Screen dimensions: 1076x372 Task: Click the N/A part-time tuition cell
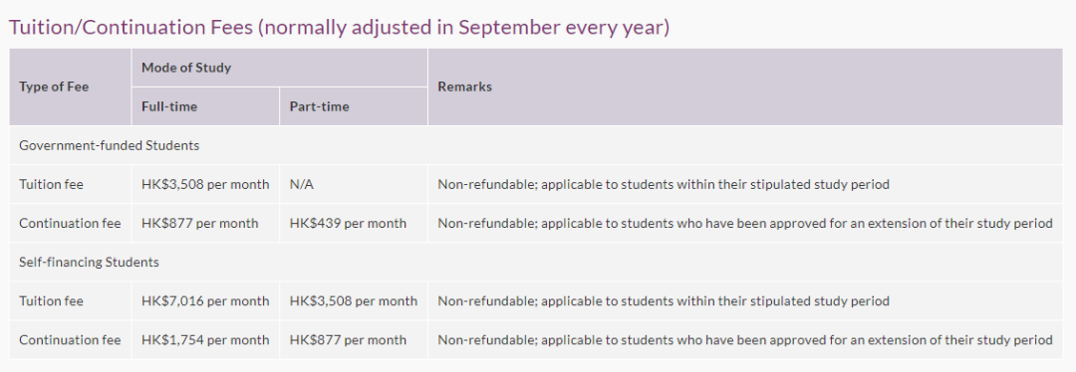(x=354, y=184)
